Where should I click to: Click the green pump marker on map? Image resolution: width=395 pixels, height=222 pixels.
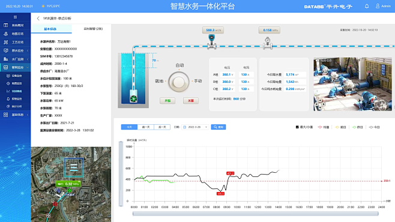coord(69,191)
